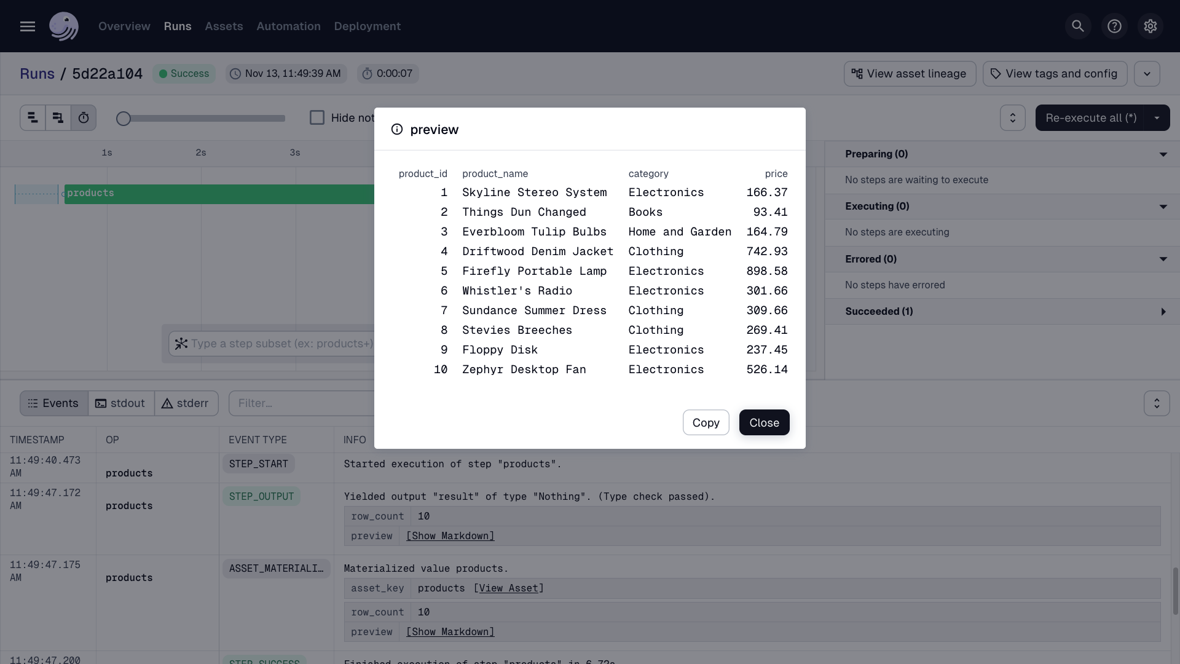
Task: Open Re-execute all dropdown arrow
Action: pyautogui.click(x=1157, y=118)
